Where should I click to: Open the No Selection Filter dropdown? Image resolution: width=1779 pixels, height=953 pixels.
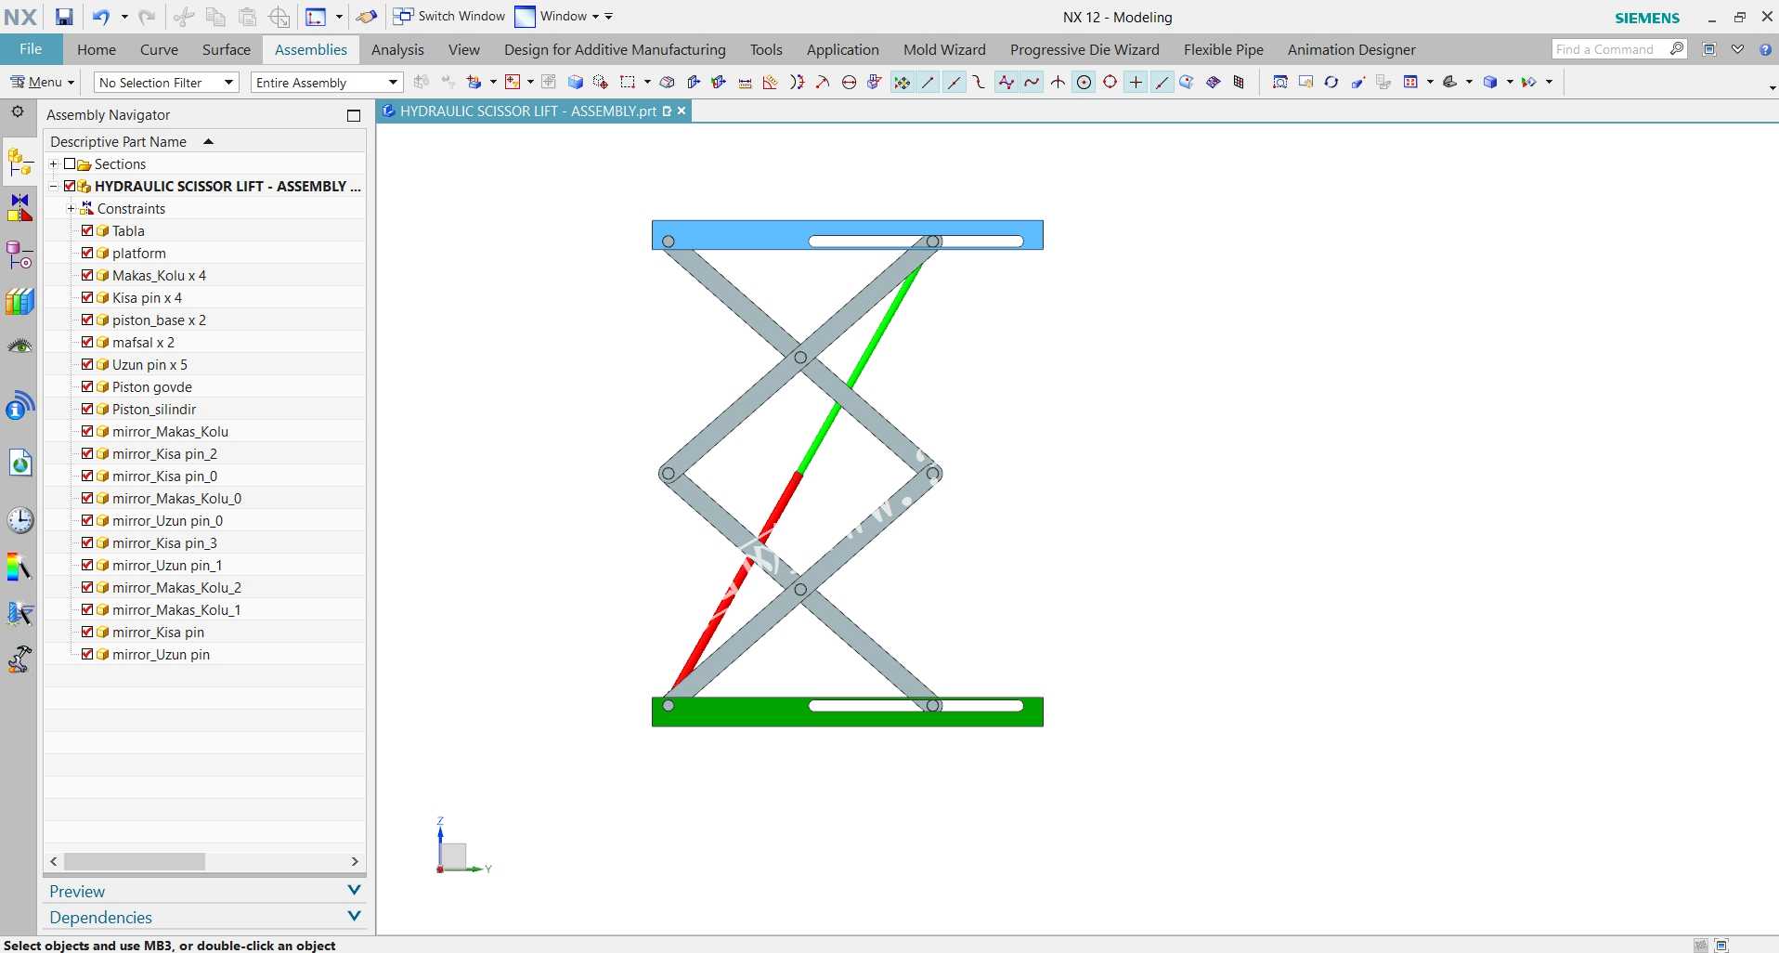[x=167, y=83]
